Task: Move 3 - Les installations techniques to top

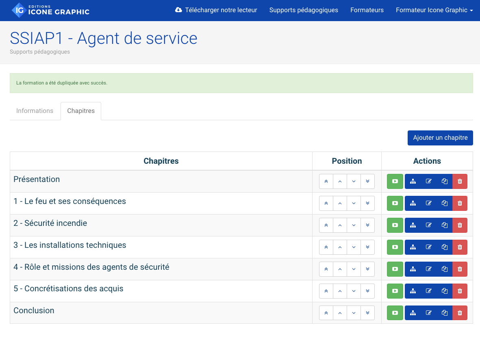Action: point(326,247)
